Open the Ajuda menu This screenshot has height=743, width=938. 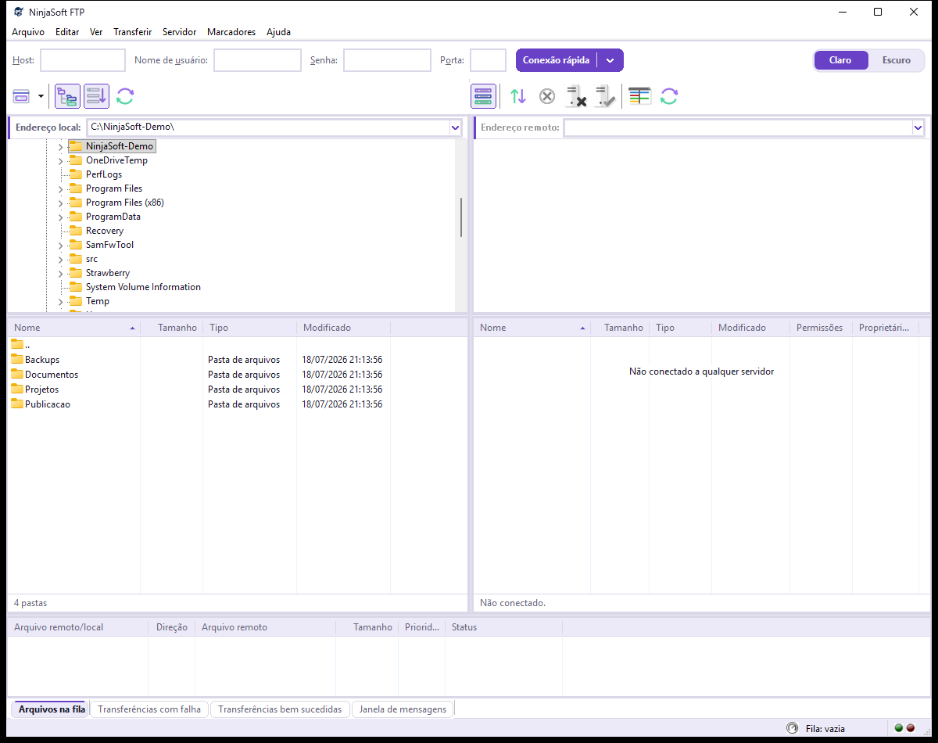pos(278,32)
